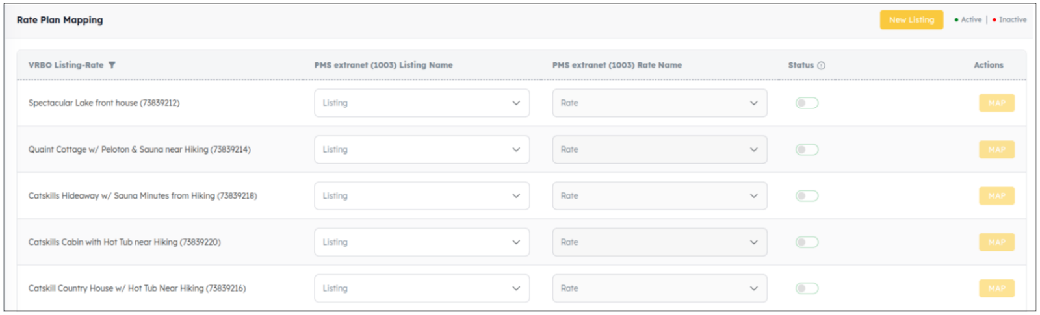The image size is (1040, 315).
Task: Click the info icon next to Status
Action: click(x=821, y=66)
